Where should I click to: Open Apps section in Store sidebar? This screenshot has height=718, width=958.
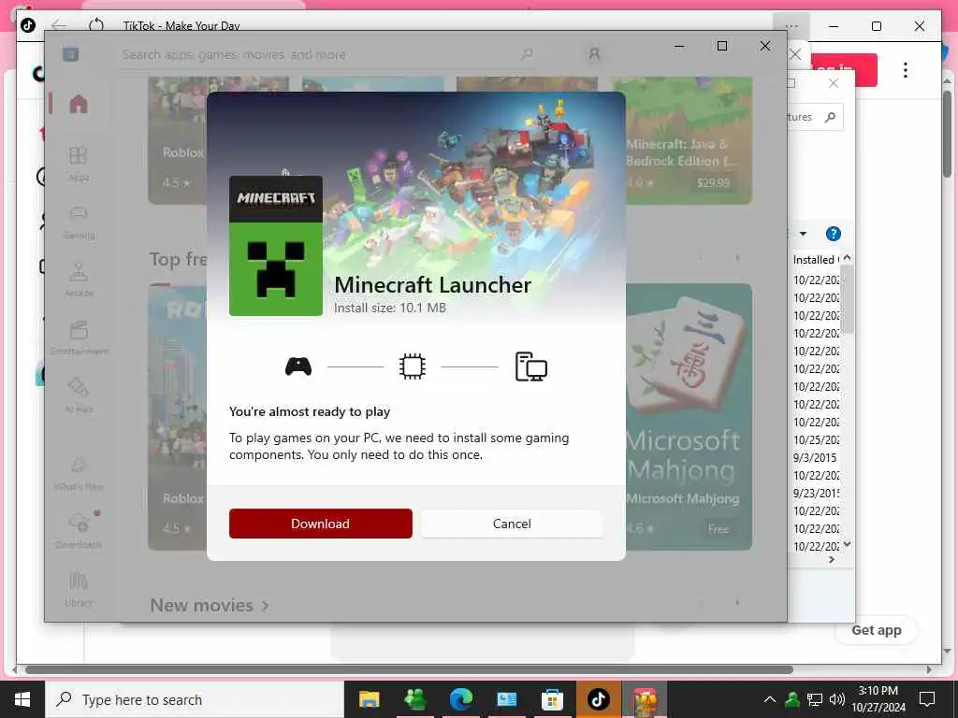click(x=79, y=163)
